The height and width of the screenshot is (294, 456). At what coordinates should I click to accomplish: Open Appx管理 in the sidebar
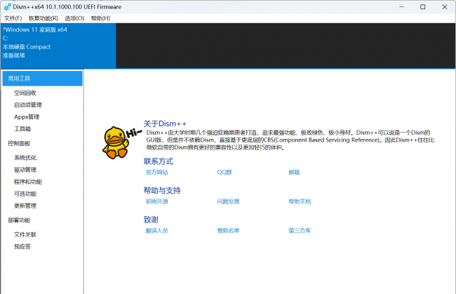tap(27, 117)
